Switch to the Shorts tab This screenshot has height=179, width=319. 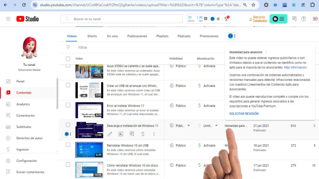click(92, 36)
